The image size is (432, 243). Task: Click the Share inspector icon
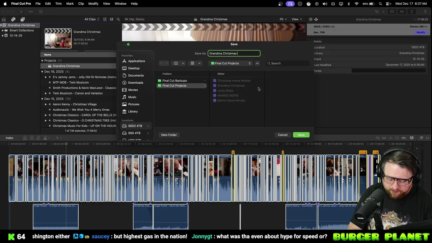(316, 19)
